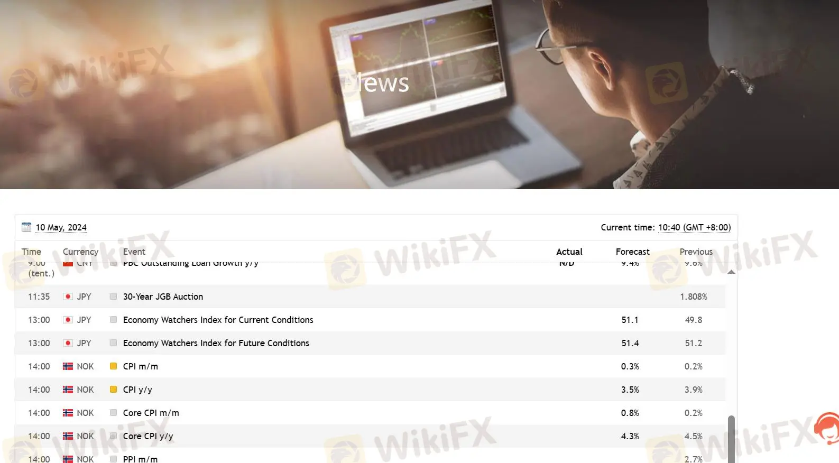Image resolution: width=839 pixels, height=463 pixels.
Task: Click the 0.8% forecast for Core CPI m/m
Action: point(630,413)
